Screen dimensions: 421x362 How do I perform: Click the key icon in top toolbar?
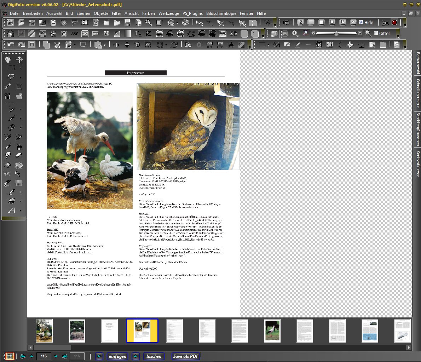click(x=149, y=23)
